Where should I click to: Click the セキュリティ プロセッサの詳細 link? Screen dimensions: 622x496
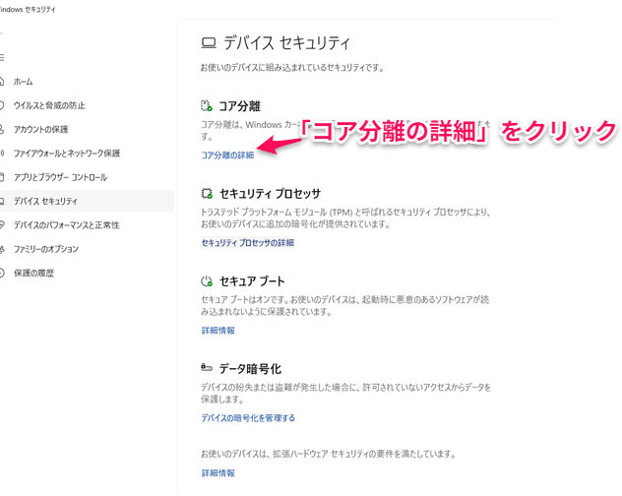[247, 243]
